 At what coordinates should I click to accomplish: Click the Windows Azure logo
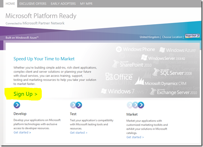(x=178, y=50)
